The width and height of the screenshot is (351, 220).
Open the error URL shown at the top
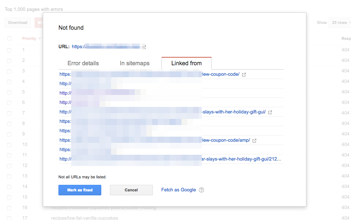pos(102,46)
